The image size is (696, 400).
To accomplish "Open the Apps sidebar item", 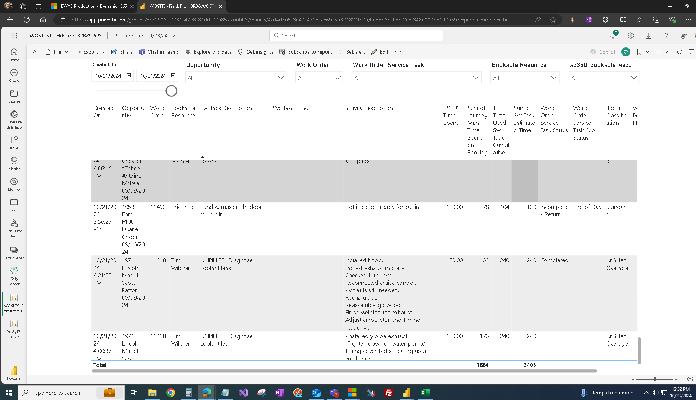I will coord(14,143).
